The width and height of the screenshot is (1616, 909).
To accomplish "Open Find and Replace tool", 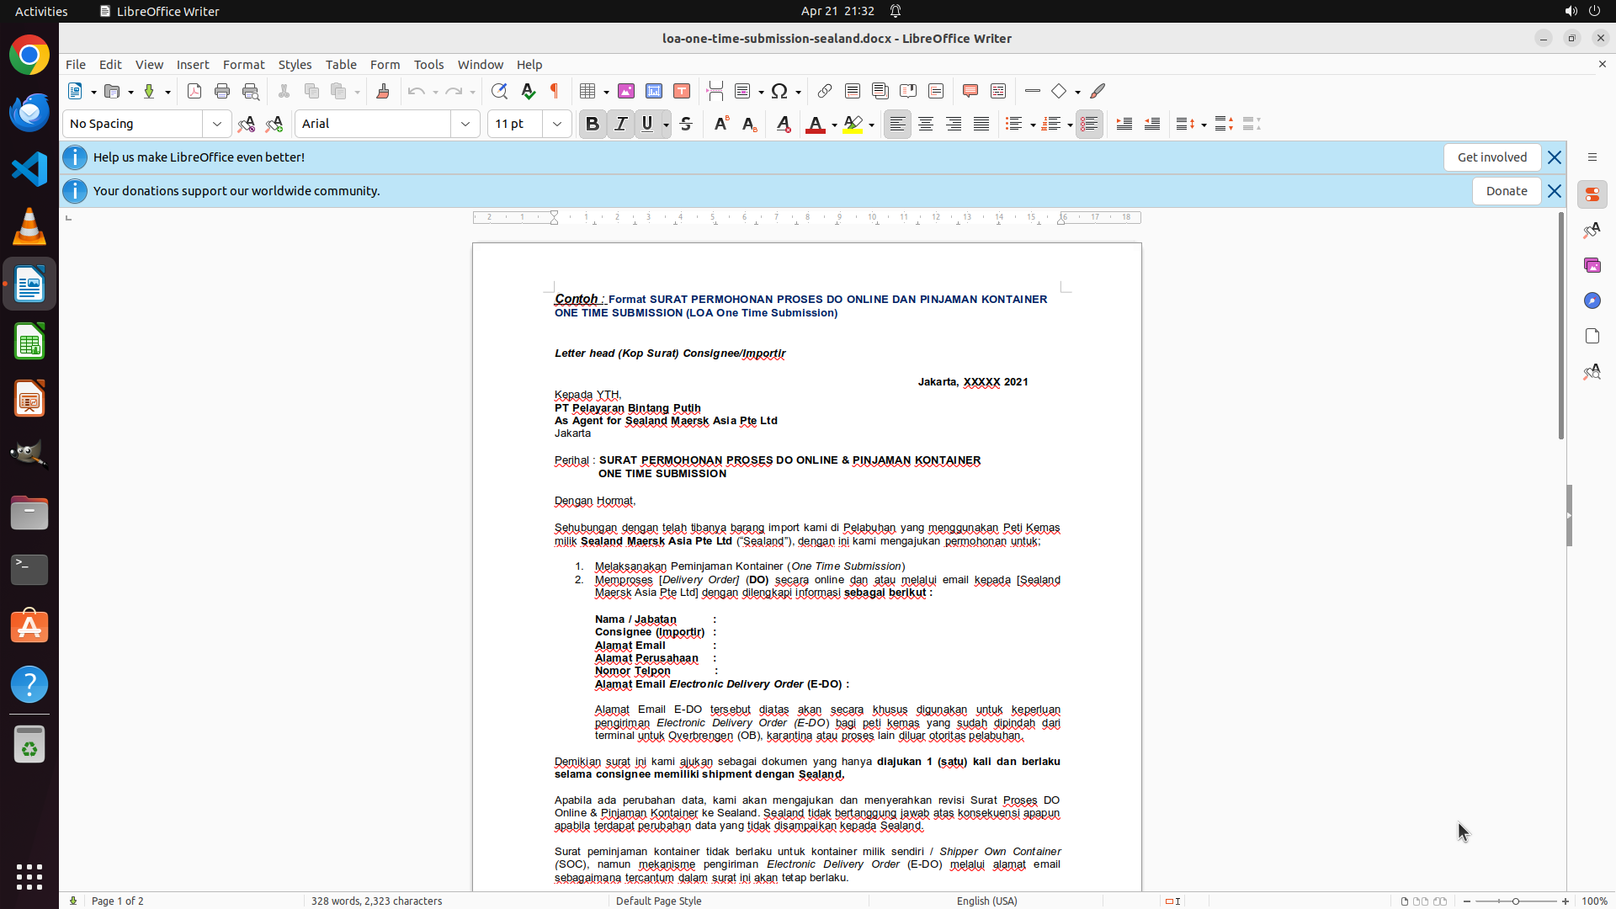I will [499, 91].
